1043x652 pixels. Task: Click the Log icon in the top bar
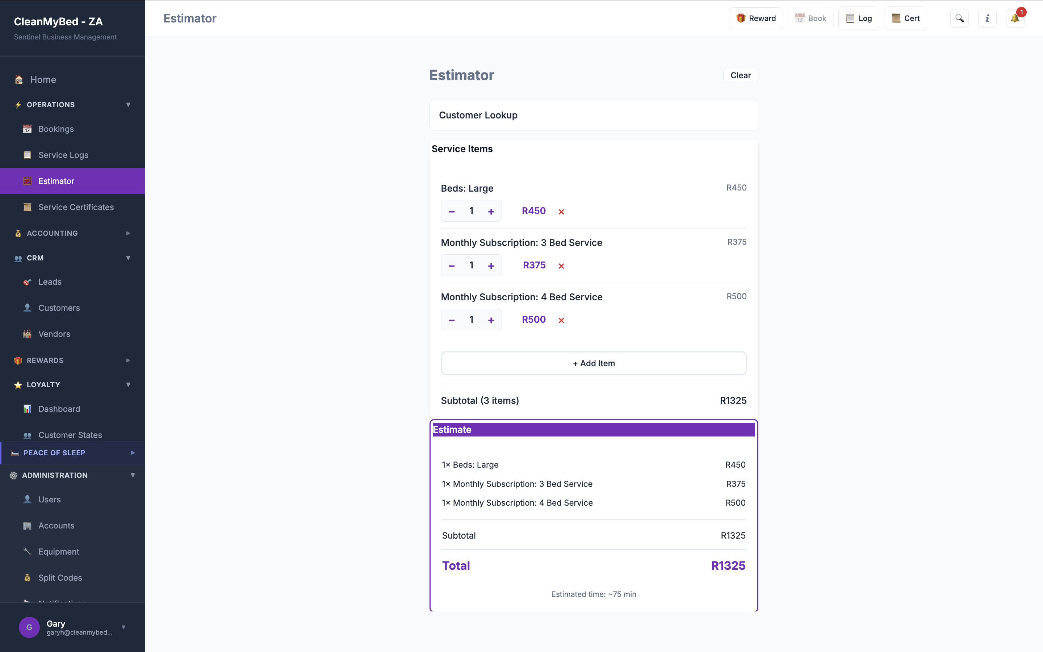(850, 18)
